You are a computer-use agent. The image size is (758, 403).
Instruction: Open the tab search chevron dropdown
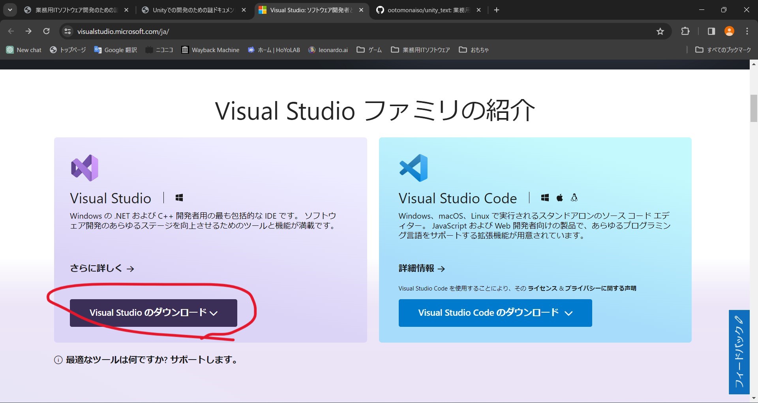pos(10,10)
